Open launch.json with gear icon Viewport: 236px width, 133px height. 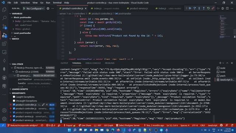(x=48, y=8)
